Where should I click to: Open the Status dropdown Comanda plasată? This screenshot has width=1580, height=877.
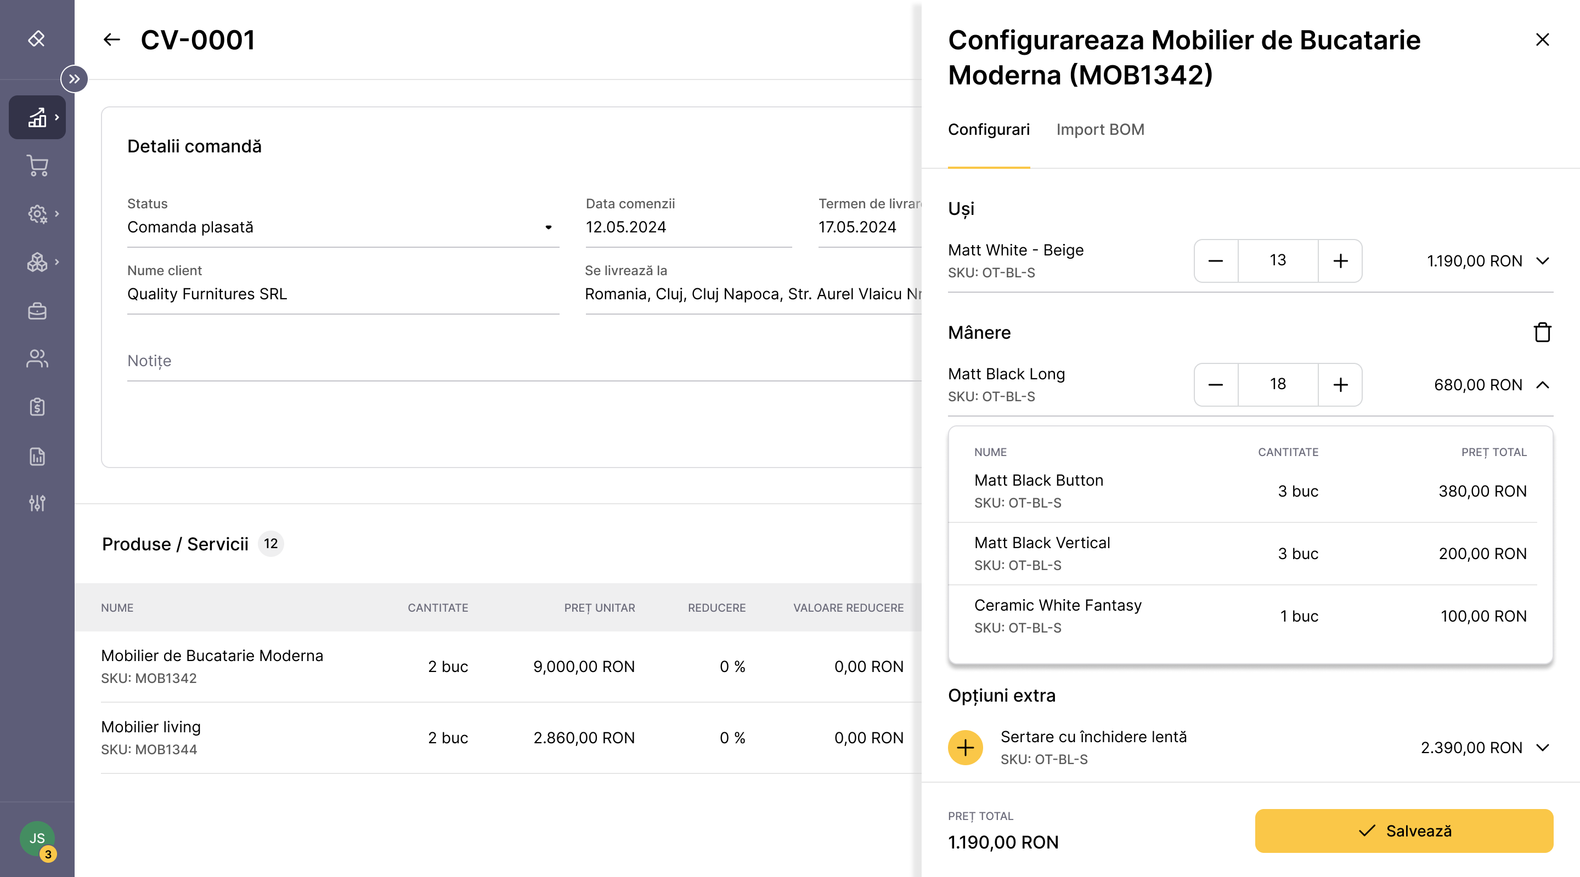pos(343,227)
